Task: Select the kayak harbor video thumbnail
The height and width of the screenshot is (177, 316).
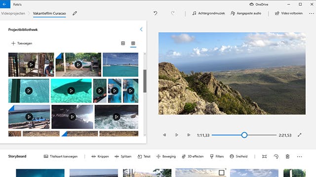Action: pyautogui.click(x=29, y=117)
